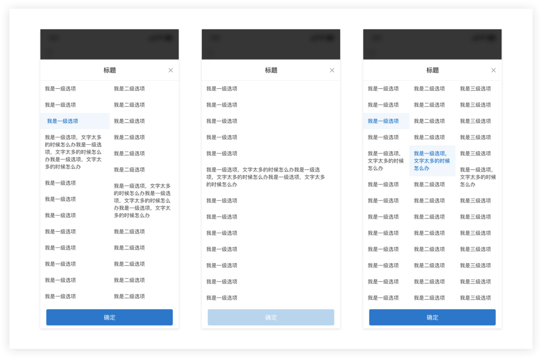Select the bottommost 我是三级选项 in the right panel

coord(476,298)
